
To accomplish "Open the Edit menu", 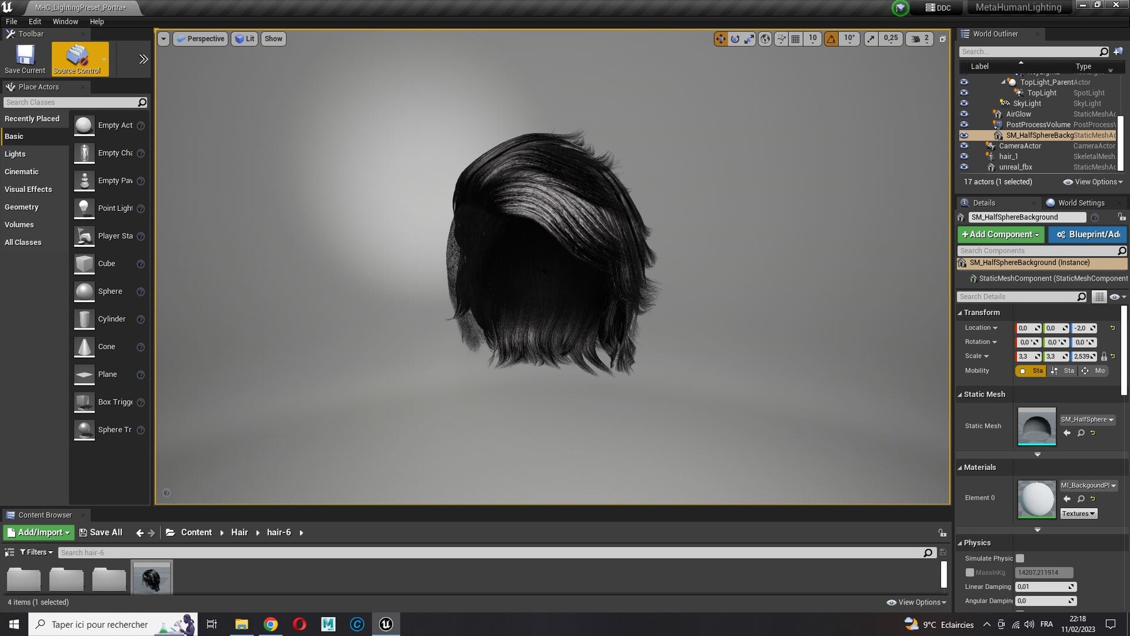I will (35, 21).
